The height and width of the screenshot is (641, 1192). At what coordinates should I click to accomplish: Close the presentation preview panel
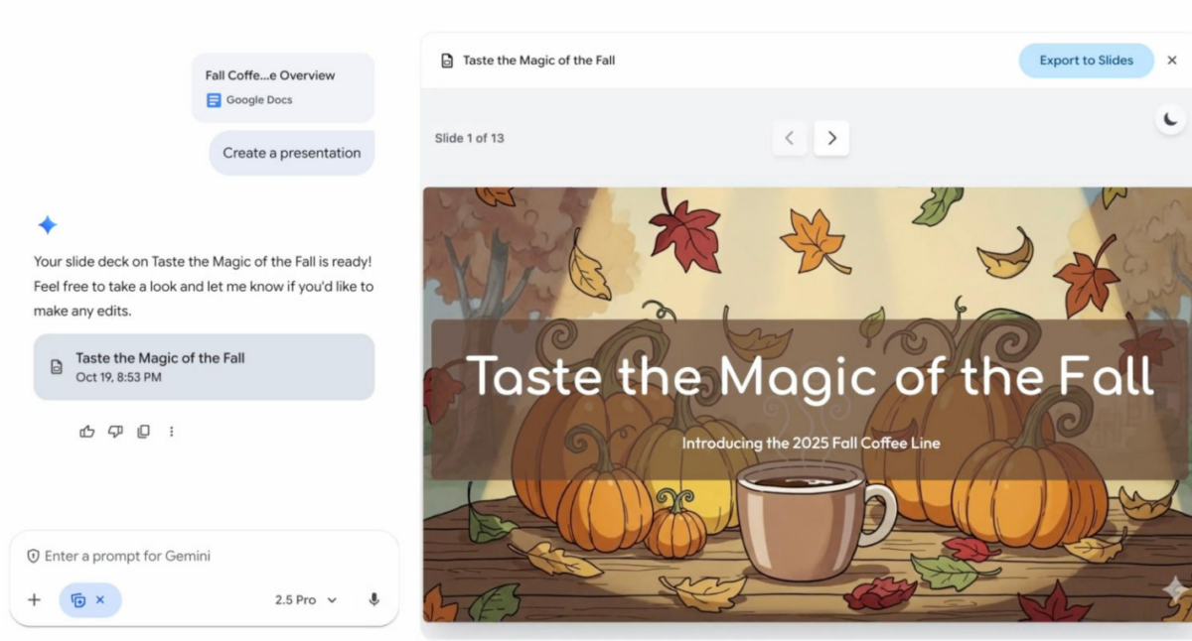click(1171, 61)
